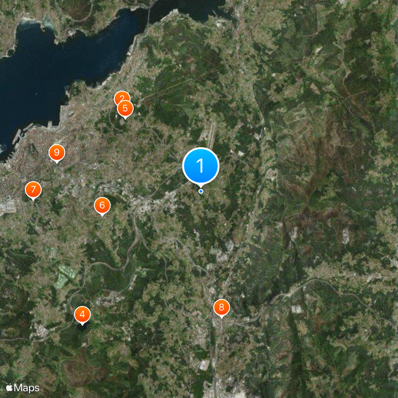Click the Apple logo beside Maps
The width and height of the screenshot is (398, 398).
(9, 388)
